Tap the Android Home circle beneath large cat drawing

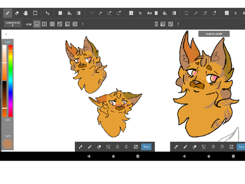209,156
